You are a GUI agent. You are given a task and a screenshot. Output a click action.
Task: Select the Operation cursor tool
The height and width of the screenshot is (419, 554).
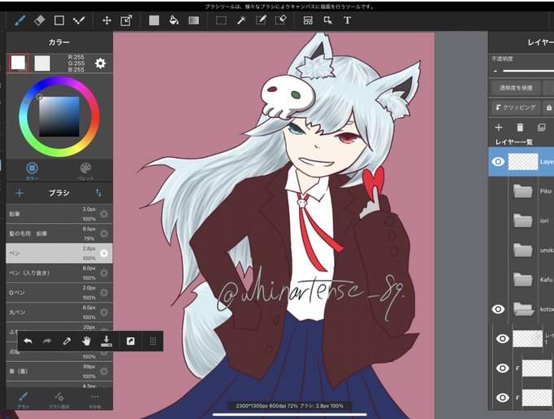point(328,20)
